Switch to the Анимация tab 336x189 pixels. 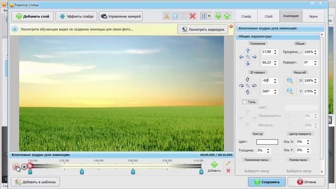(291, 16)
